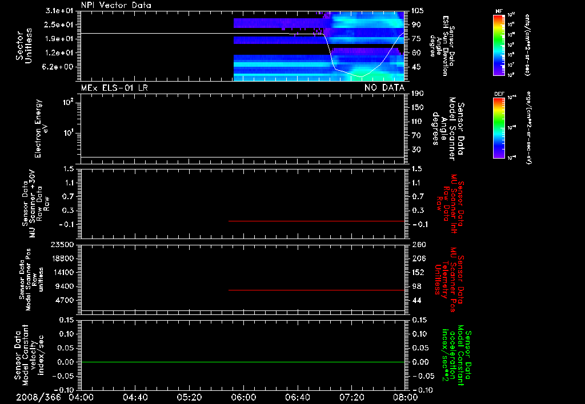Click the 30 scanner angle tick

click(416, 150)
